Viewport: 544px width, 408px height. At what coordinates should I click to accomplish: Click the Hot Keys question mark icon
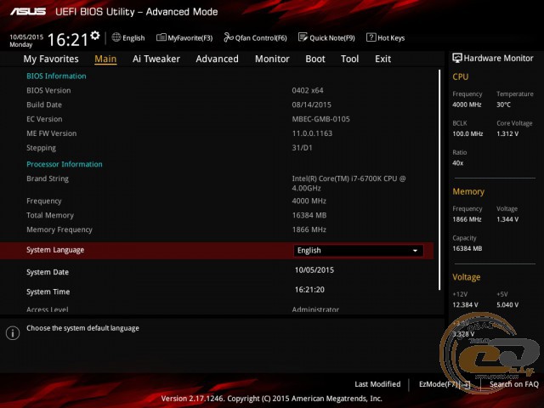point(371,37)
